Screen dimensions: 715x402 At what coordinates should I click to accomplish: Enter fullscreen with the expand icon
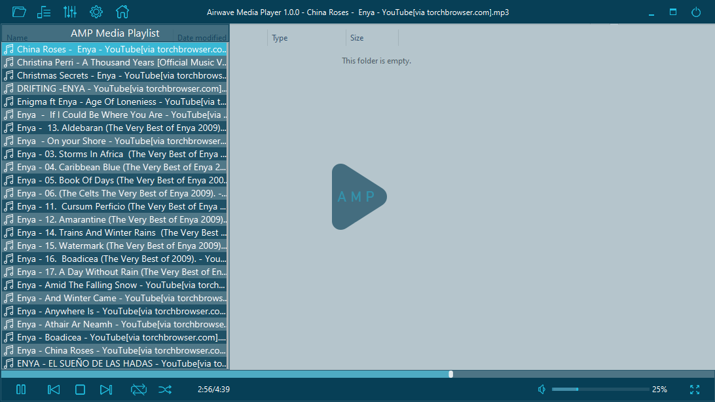click(x=695, y=390)
